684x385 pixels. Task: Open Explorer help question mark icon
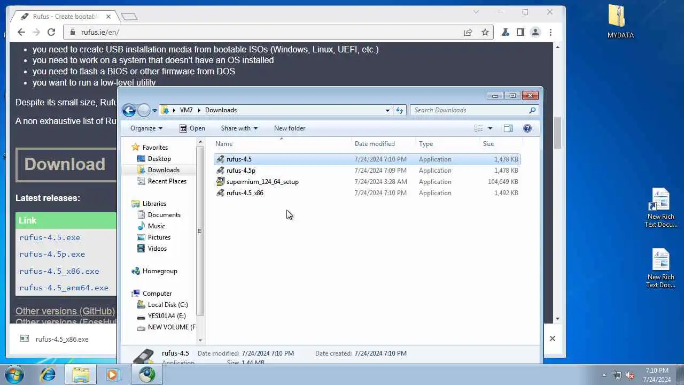[x=527, y=128]
